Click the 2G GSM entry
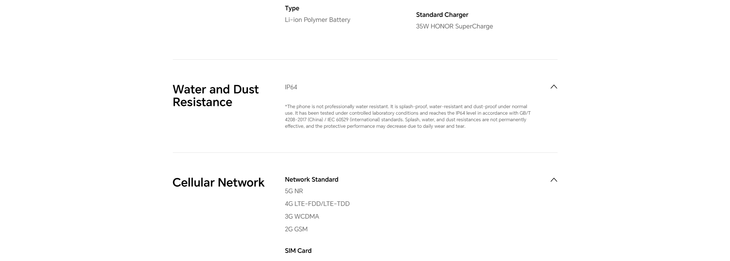Viewport: 730px width, 261px height. click(296, 229)
